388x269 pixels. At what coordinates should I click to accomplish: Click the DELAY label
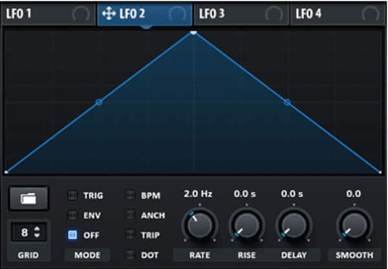pos(294,255)
